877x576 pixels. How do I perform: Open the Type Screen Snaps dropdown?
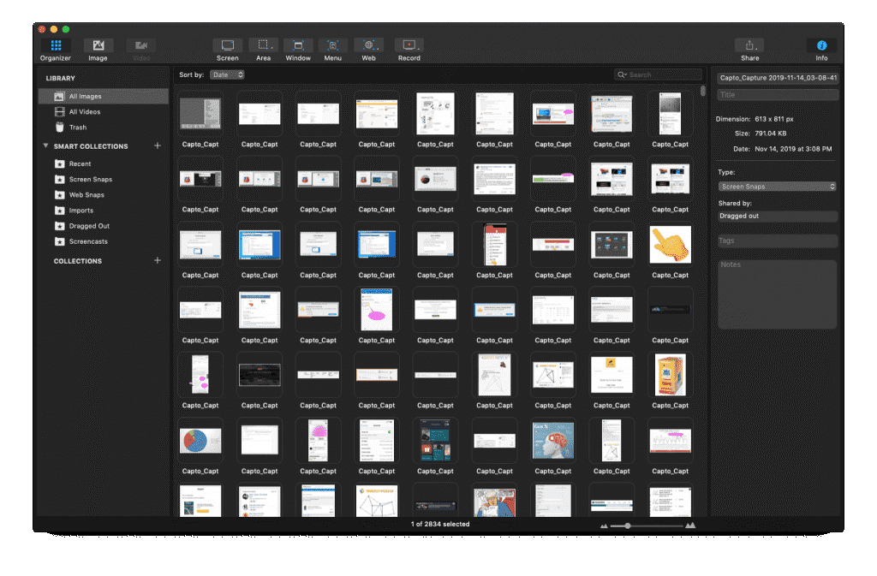coord(778,187)
